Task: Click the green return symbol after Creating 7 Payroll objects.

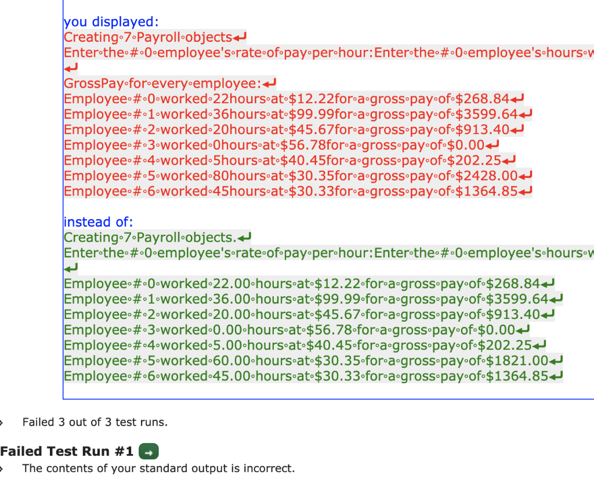Action: (x=245, y=237)
